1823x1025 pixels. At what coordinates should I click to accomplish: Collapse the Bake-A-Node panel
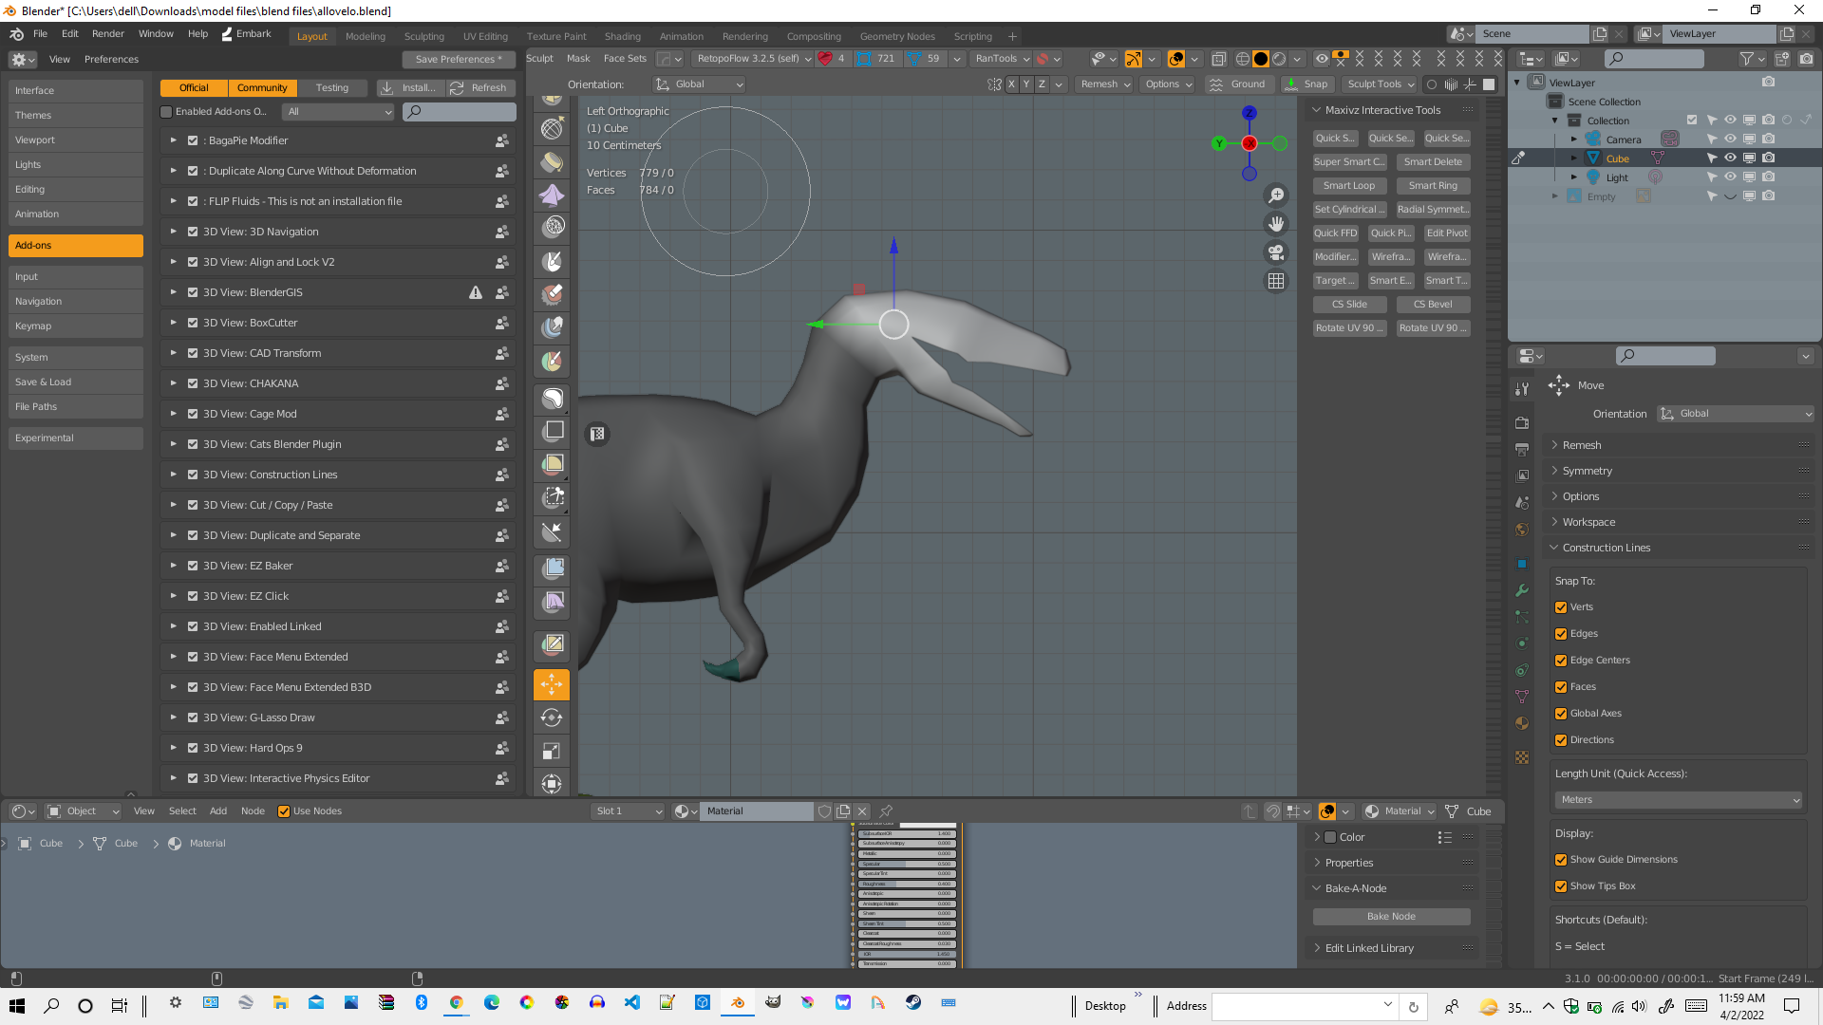(x=1356, y=888)
